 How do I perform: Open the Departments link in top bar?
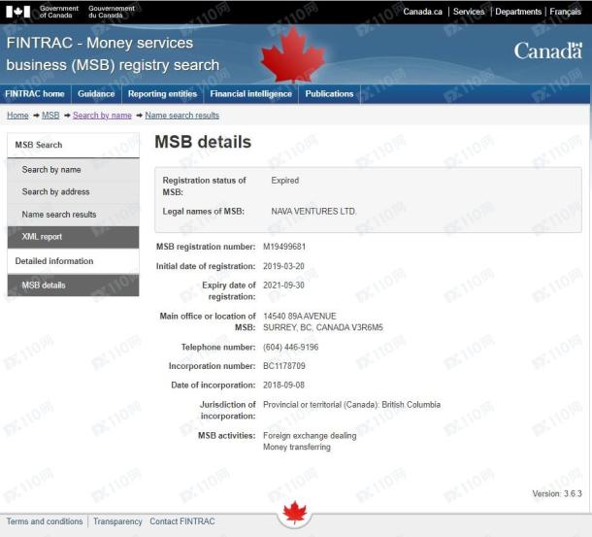518,12
